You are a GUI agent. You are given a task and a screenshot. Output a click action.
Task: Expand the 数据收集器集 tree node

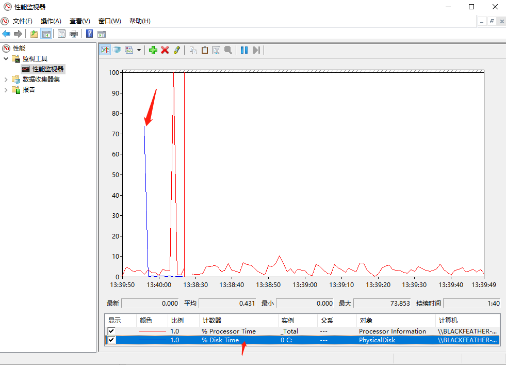tap(6, 80)
